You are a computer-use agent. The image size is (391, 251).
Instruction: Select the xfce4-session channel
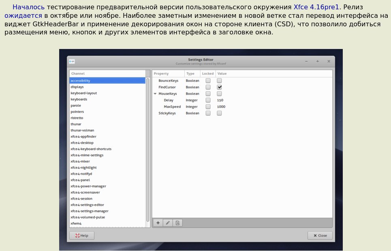pos(107,199)
